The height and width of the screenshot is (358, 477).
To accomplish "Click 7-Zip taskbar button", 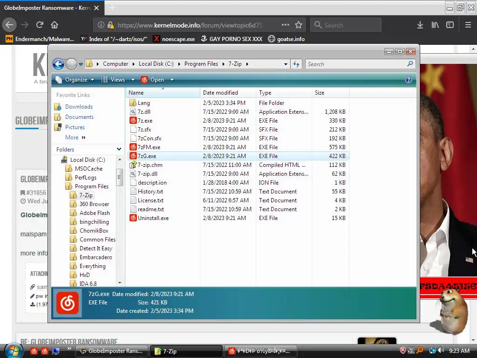I will (186, 351).
